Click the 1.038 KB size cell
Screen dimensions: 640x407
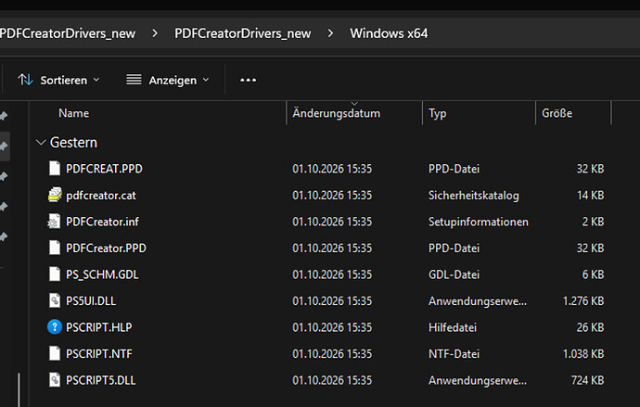583,354
